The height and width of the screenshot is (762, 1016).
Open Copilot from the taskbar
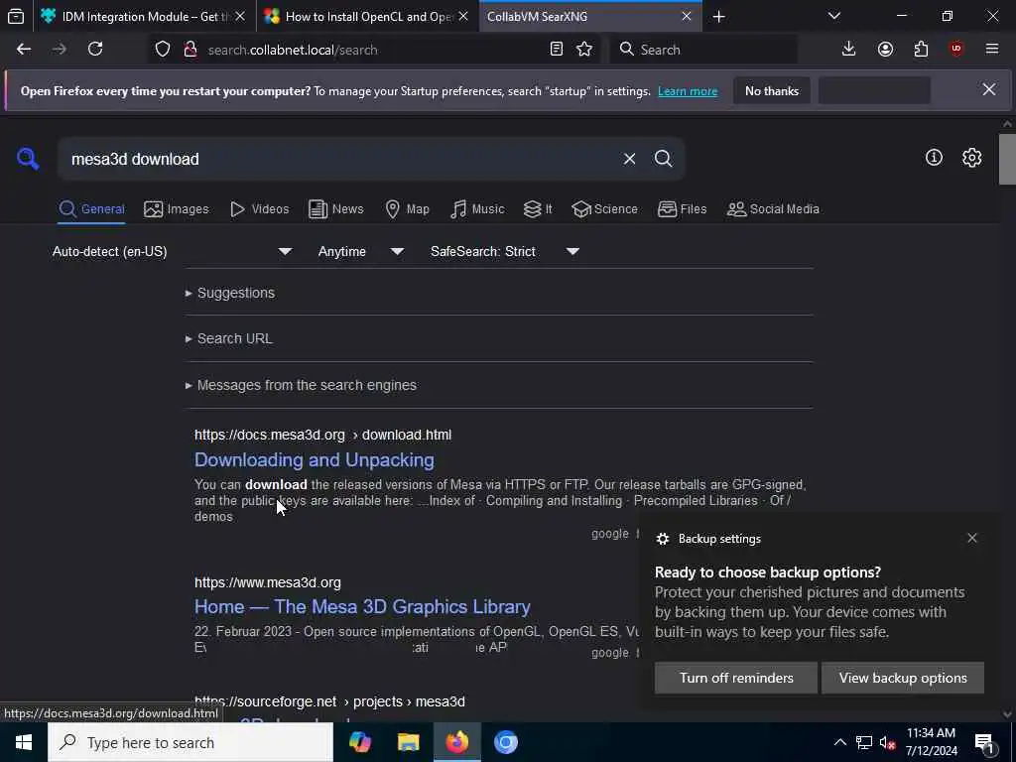point(359,742)
